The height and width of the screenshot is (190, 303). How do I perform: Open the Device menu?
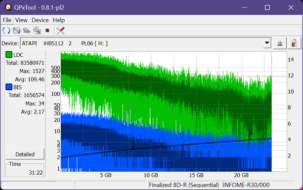pyautogui.click(x=40, y=20)
